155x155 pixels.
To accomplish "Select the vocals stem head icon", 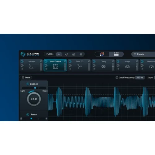I will pyautogui.click(x=66, y=54).
